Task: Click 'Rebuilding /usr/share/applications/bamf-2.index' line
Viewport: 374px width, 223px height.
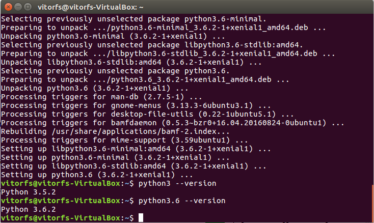Action: 115,131
